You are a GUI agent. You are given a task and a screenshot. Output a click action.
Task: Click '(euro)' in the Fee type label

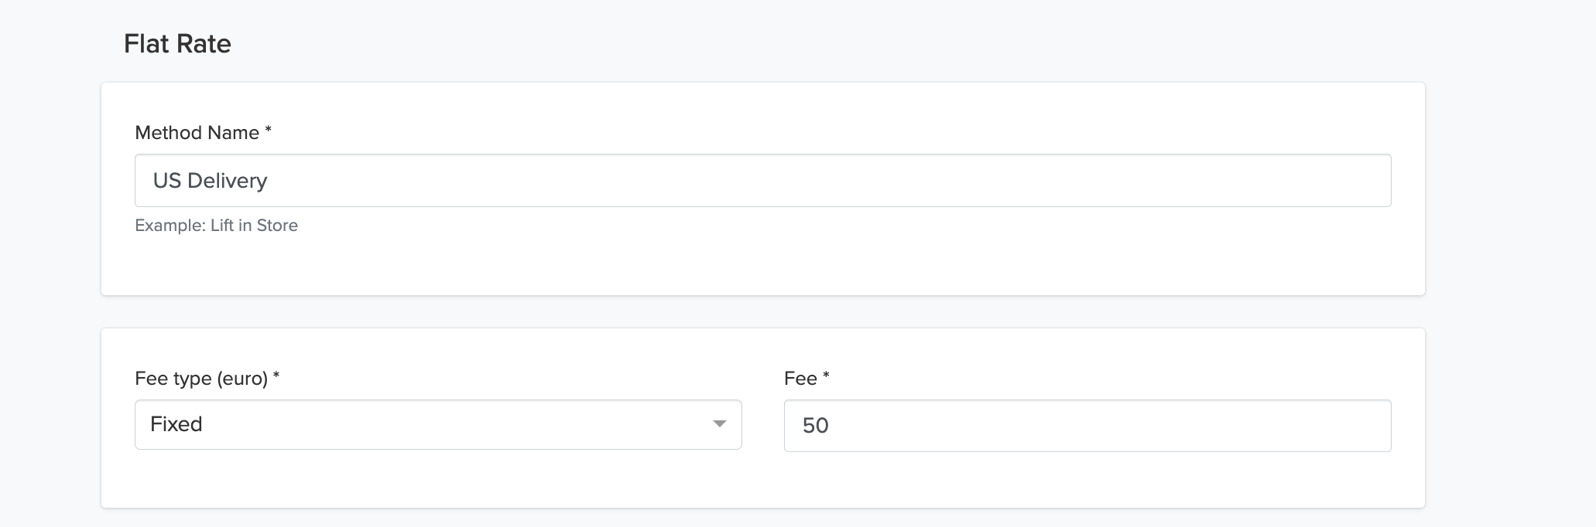pyautogui.click(x=242, y=379)
